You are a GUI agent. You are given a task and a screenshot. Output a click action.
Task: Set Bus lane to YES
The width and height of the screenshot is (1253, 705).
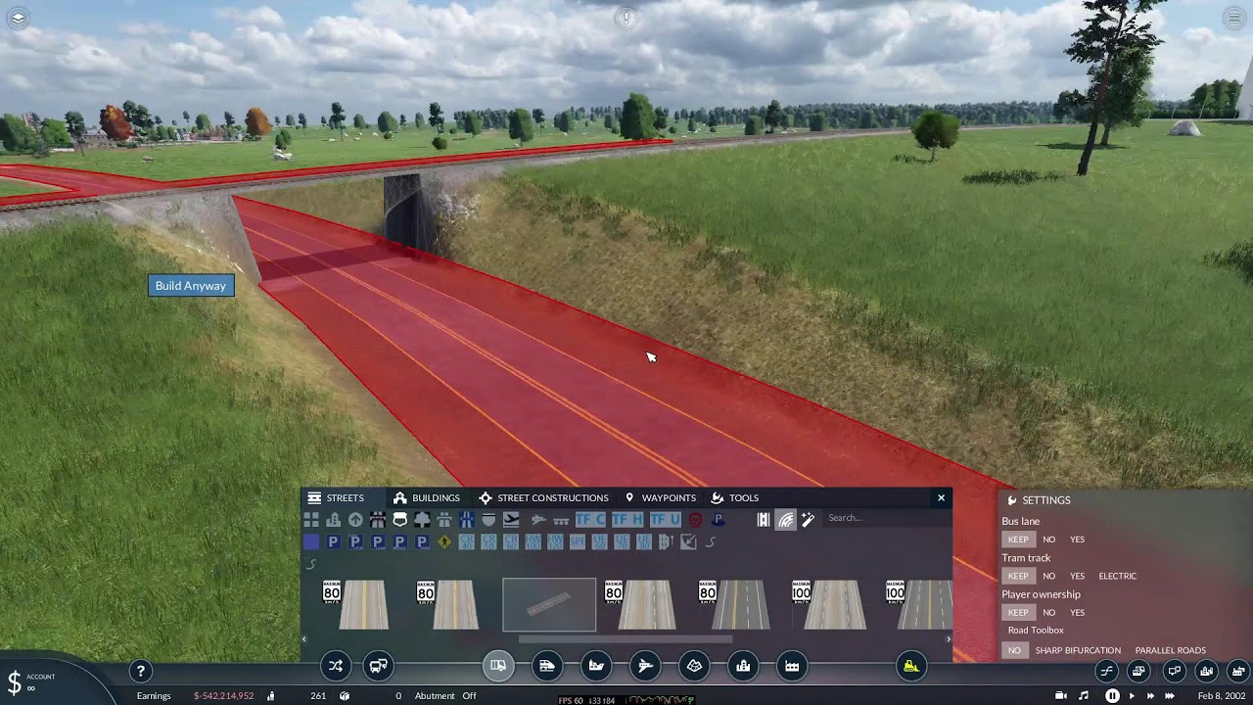pyautogui.click(x=1078, y=540)
